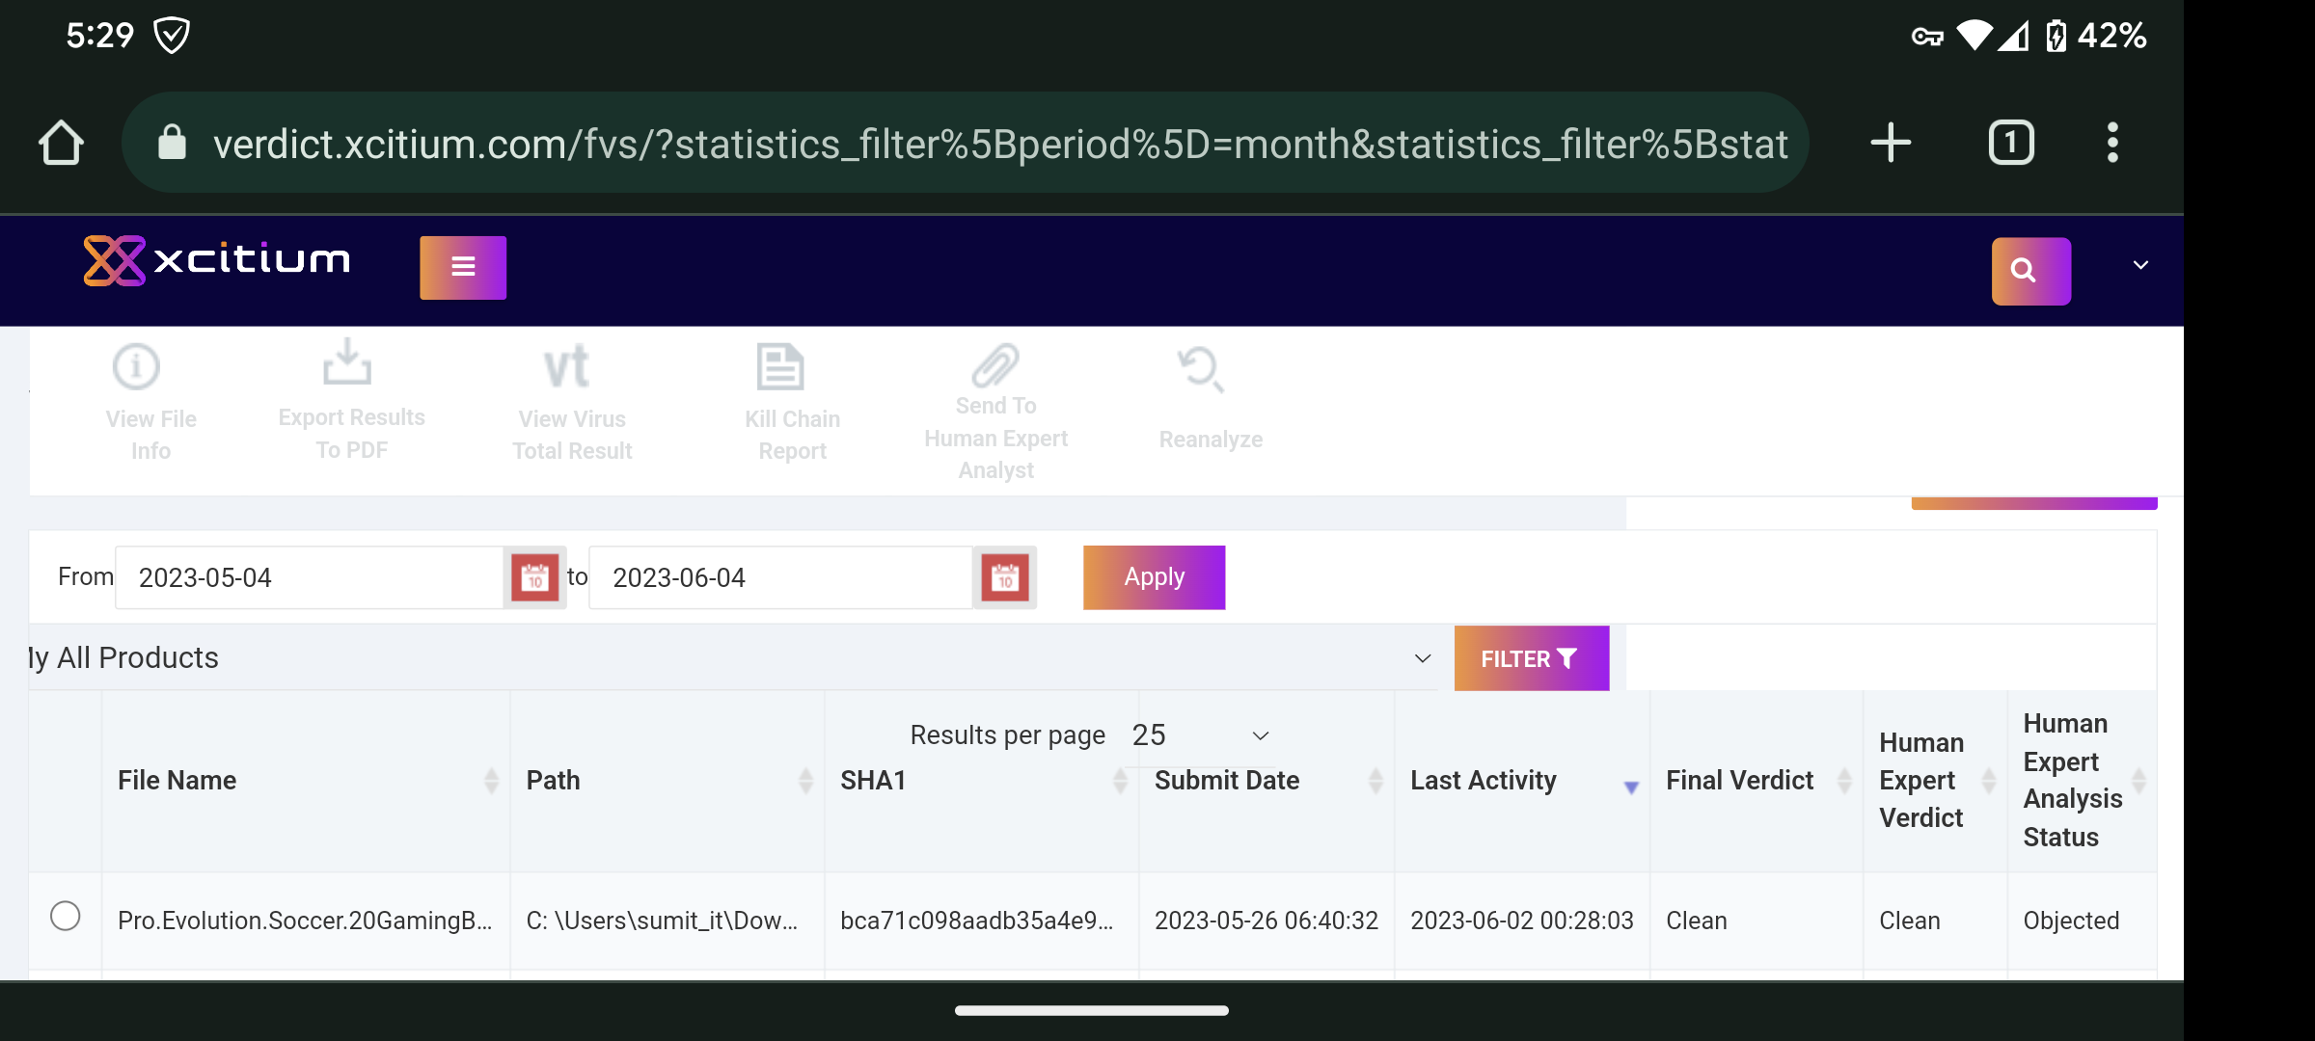Click the From date input field
This screenshot has height=1041, width=2315.
point(309,577)
